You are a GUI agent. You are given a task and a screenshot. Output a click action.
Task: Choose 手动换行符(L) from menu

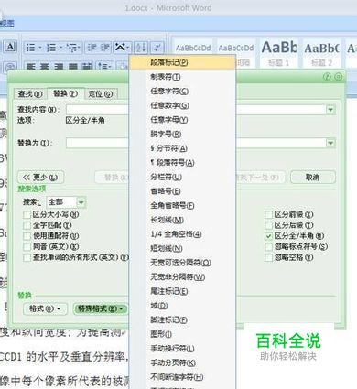(182, 349)
